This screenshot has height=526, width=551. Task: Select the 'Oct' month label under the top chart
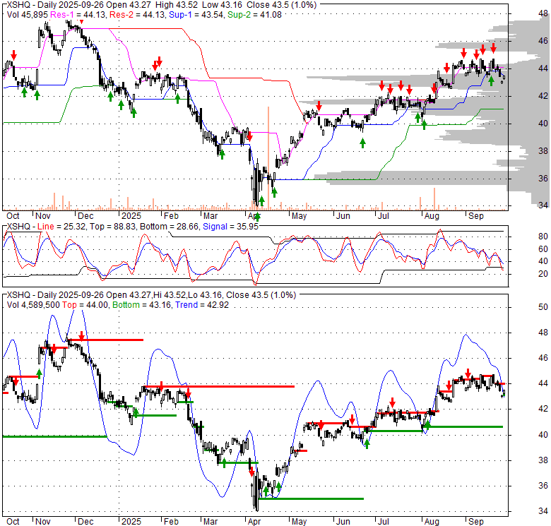(13, 216)
